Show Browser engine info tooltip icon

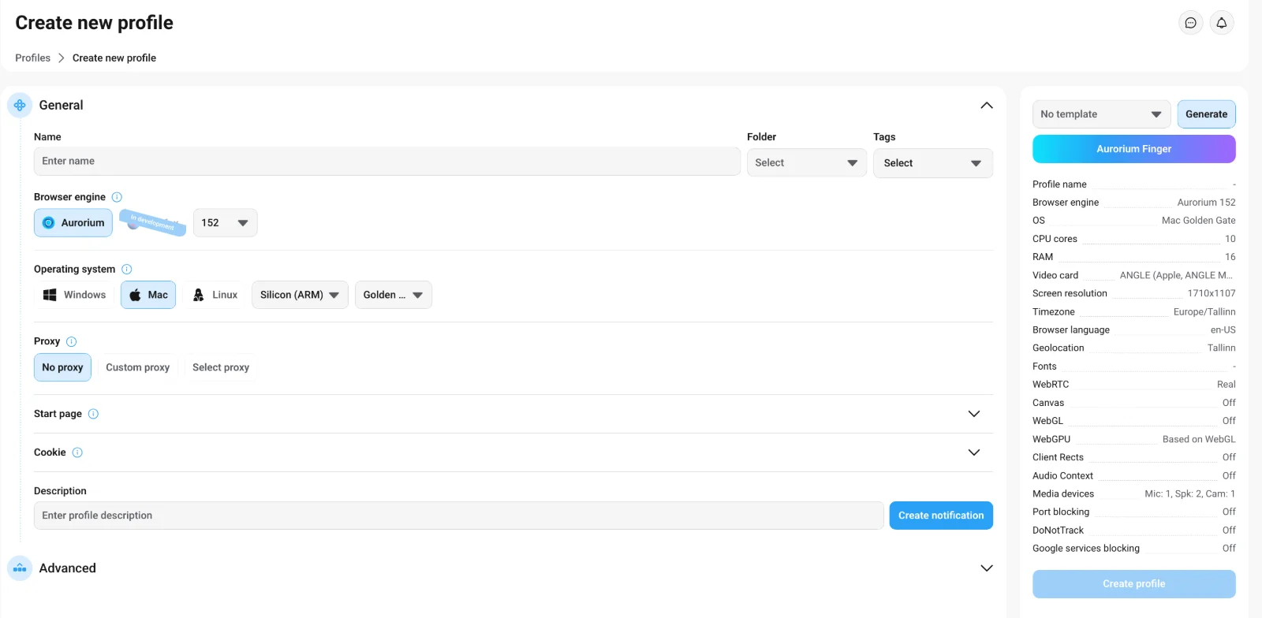point(117,197)
